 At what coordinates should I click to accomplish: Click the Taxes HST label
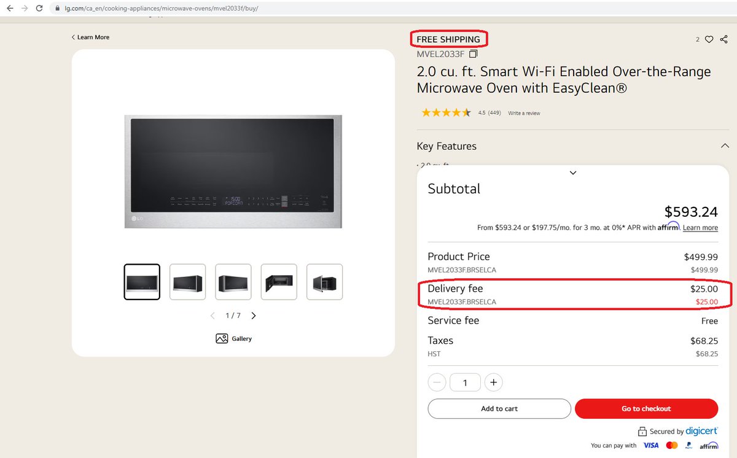coord(434,354)
